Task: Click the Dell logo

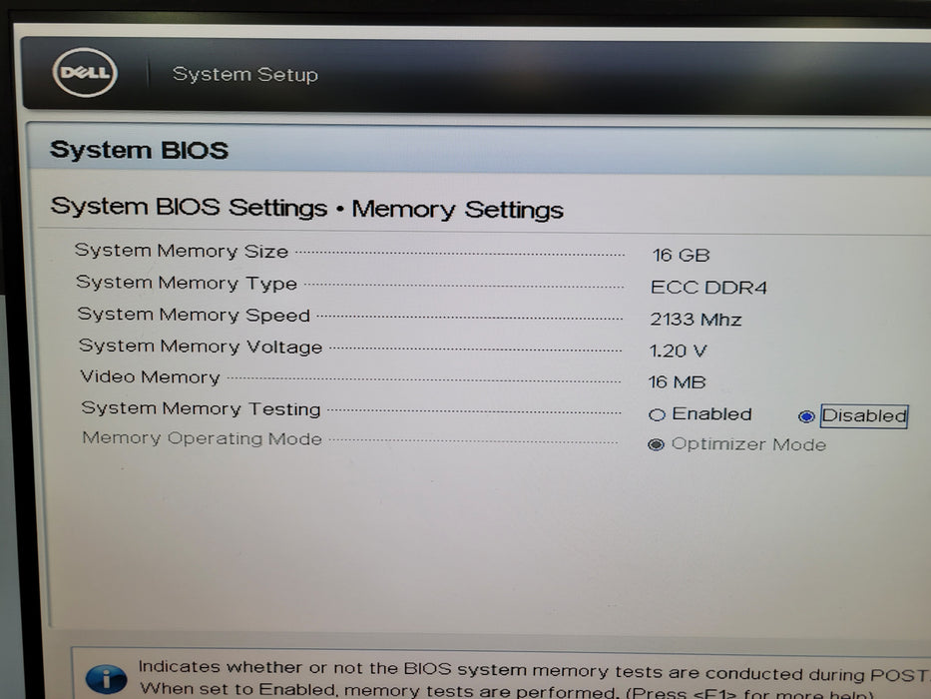Action: pyautogui.click(x=85, y=74)
